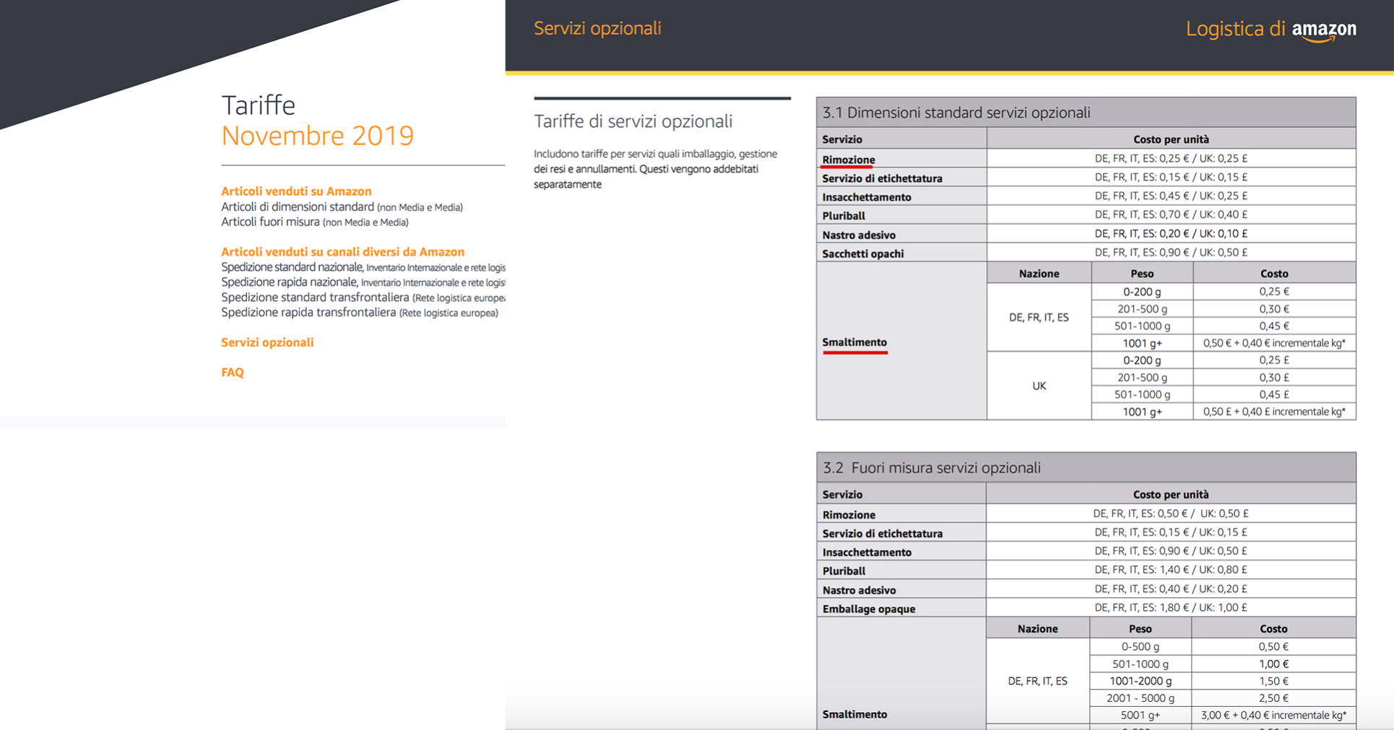1394x730 pixels.
Task: Jump to orange 'Servizi opzionali' contents link
Action: [267, 342]
